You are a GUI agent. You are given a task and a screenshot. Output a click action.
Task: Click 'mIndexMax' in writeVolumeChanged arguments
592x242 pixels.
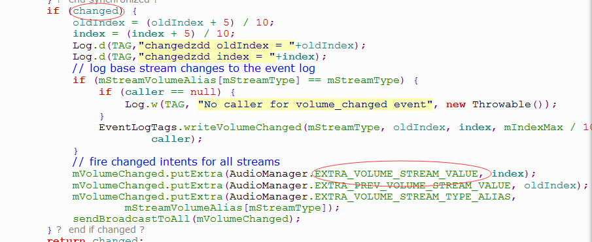pyautogui.click(x=534, y=128)
